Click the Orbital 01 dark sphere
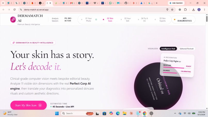208x117 pixels. [158, 86]
